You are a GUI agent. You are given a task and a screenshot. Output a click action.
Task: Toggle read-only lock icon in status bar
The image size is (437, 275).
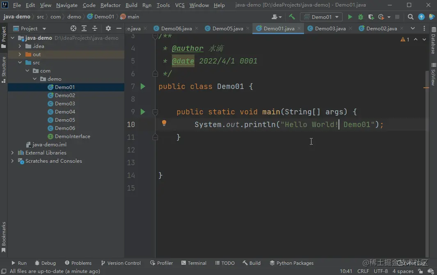click(420, 271)
